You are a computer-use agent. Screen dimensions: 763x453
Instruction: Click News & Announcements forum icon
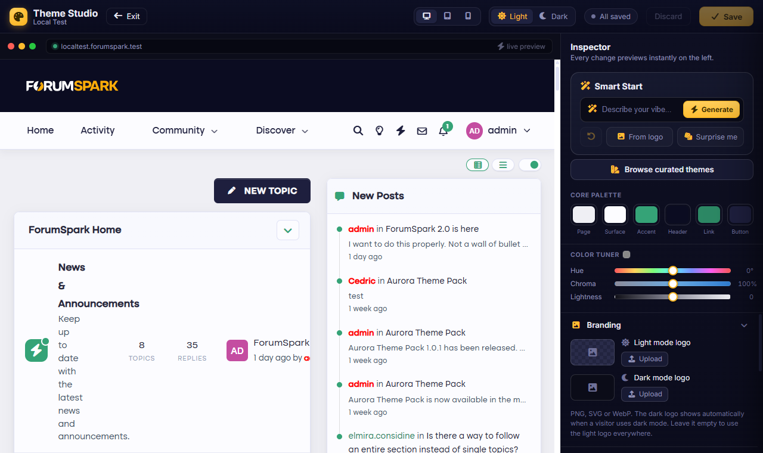click(36, 350)
